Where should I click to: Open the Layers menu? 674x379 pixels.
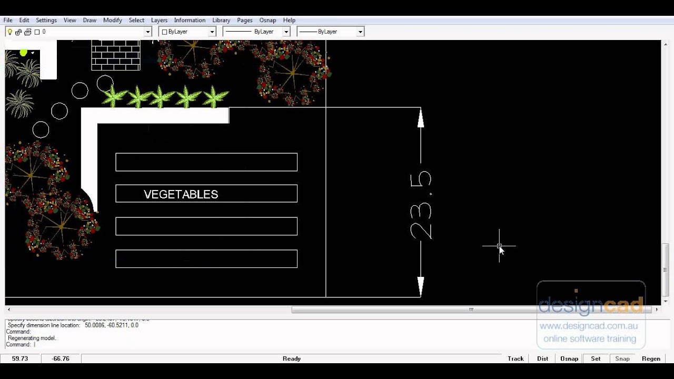pos(159,20)
